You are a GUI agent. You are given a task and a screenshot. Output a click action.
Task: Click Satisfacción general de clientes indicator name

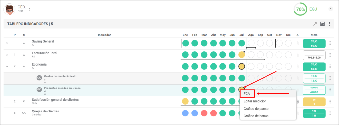55,100
